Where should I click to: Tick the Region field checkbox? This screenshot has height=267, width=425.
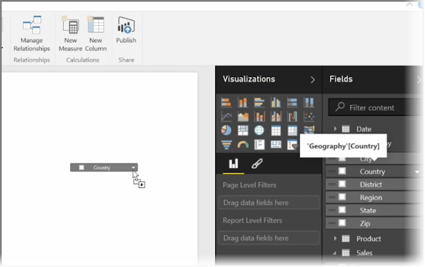click(x=343, y=197)
